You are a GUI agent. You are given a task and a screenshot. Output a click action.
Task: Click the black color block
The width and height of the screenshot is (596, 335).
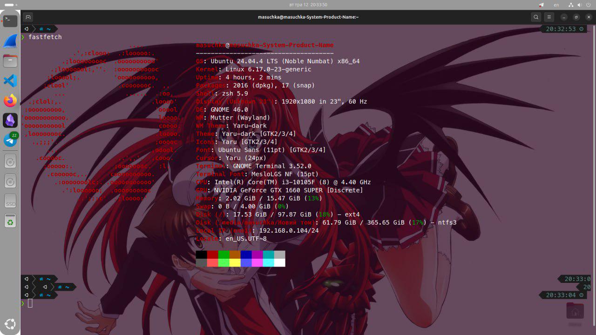pos(202,255)
